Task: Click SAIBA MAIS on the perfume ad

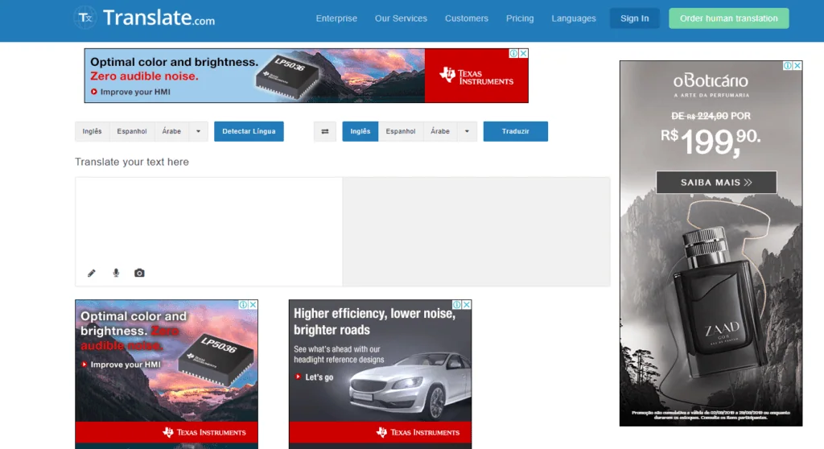Action: [x=716, y=183]
